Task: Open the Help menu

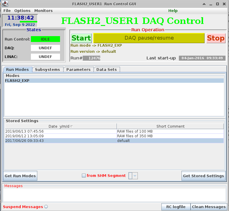Action: click(173, 11)
